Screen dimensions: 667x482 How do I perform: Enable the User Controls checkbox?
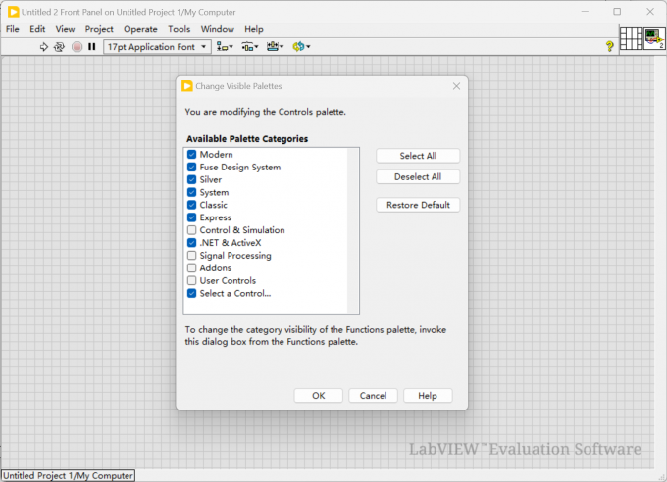(x=192, y=280)
